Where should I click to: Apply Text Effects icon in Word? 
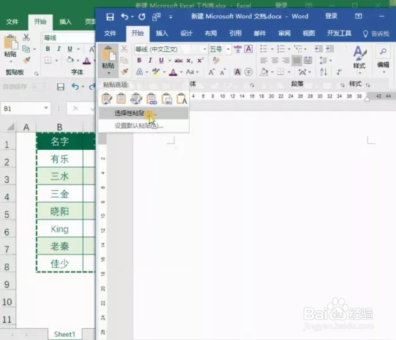tap(139, 72)
